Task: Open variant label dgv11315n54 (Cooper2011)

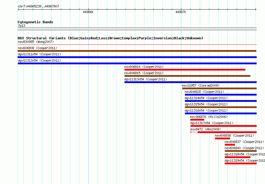Action: click(x=206, y=104)
